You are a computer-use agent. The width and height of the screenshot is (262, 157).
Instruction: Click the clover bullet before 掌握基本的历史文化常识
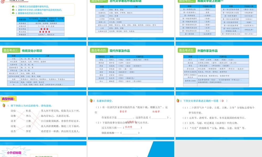pyautogui.click(x=13, y=13)
